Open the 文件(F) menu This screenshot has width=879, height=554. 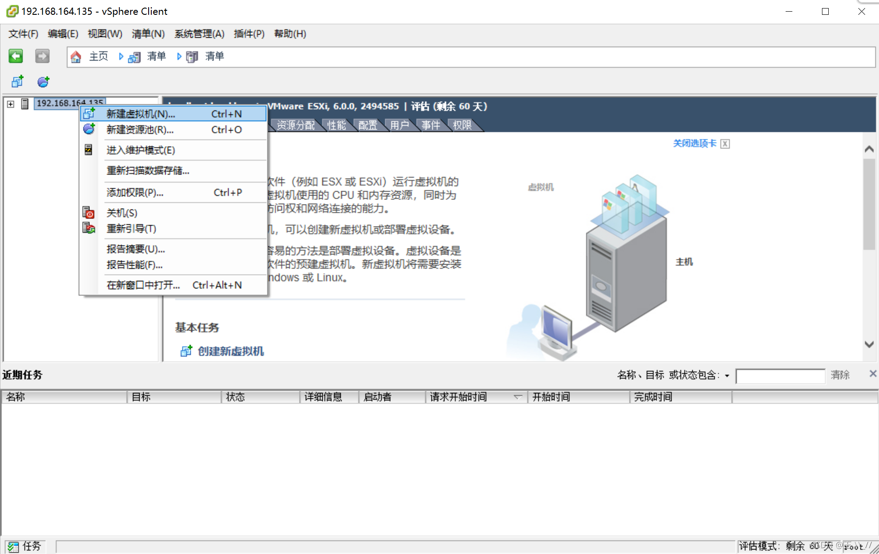23,34
